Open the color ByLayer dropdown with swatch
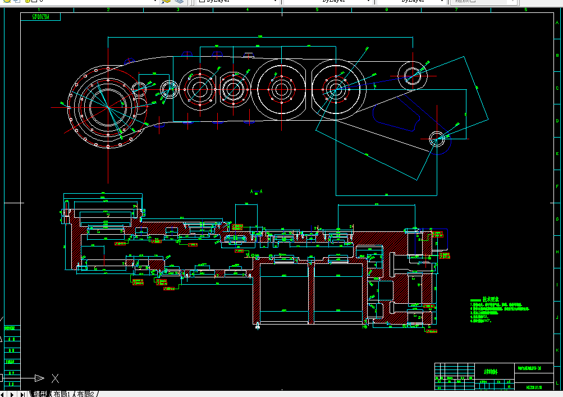Viewport: 563px width, 397px height. (237, 1)
